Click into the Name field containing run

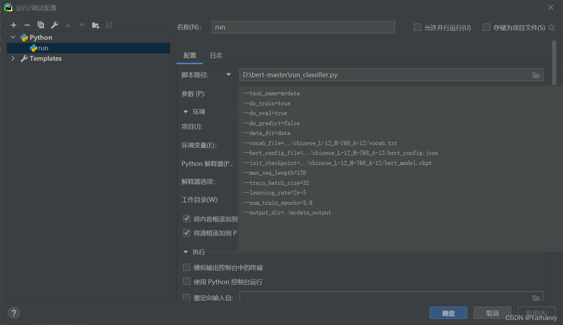[x=303, y=27]
